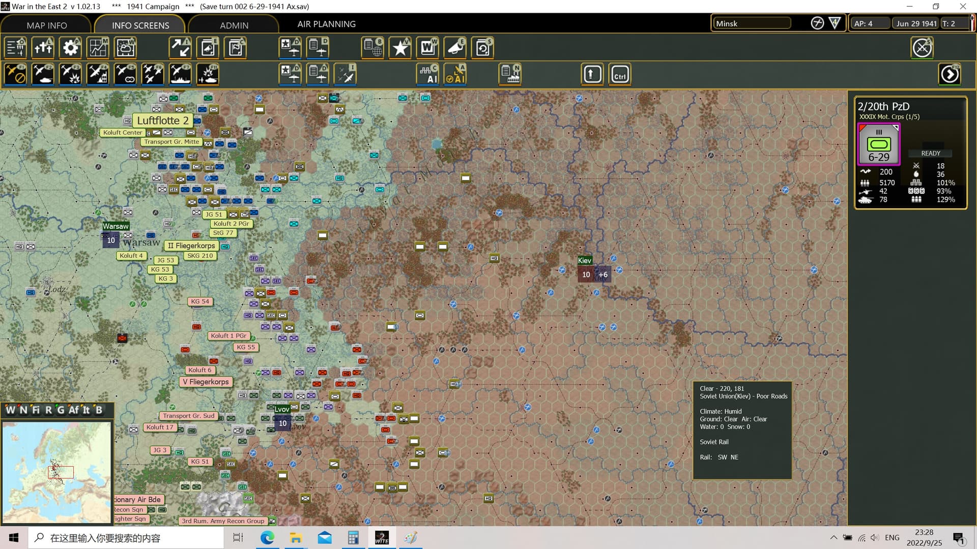The height and width of the screenshot is (549, 977).
Task: Open the Victory star screen (V icon)
Action: click(x=400, y=48)
